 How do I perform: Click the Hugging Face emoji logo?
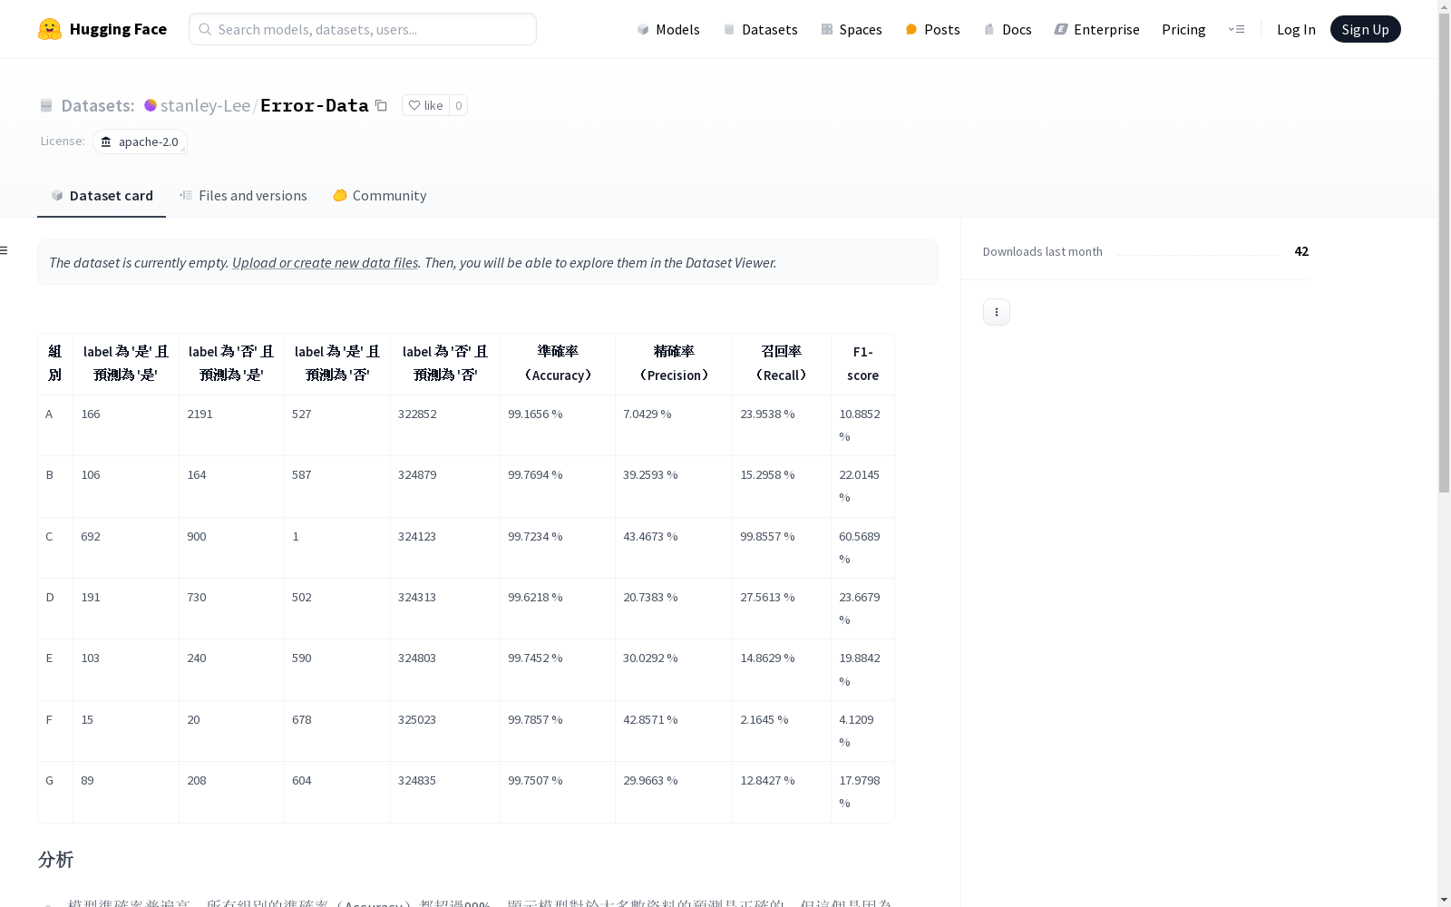50,29
